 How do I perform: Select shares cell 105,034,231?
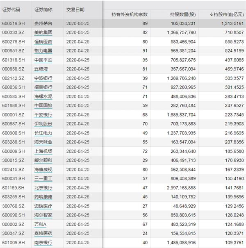click(x=183, y=23)
